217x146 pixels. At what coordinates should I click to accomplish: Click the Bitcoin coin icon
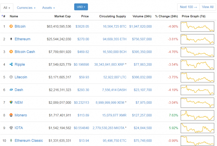tap(11, 26)
